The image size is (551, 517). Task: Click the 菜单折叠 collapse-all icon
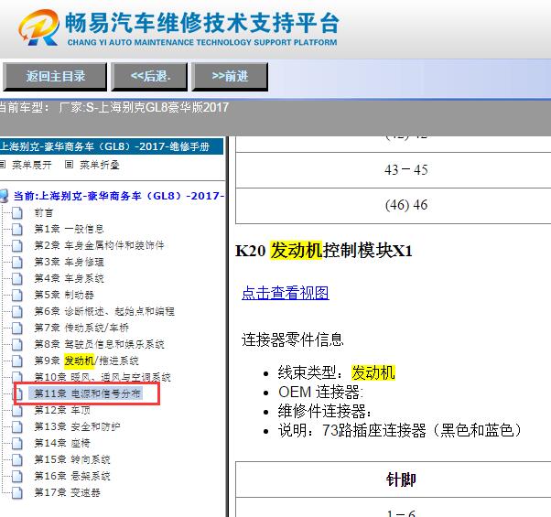click(x=70, y=164)
